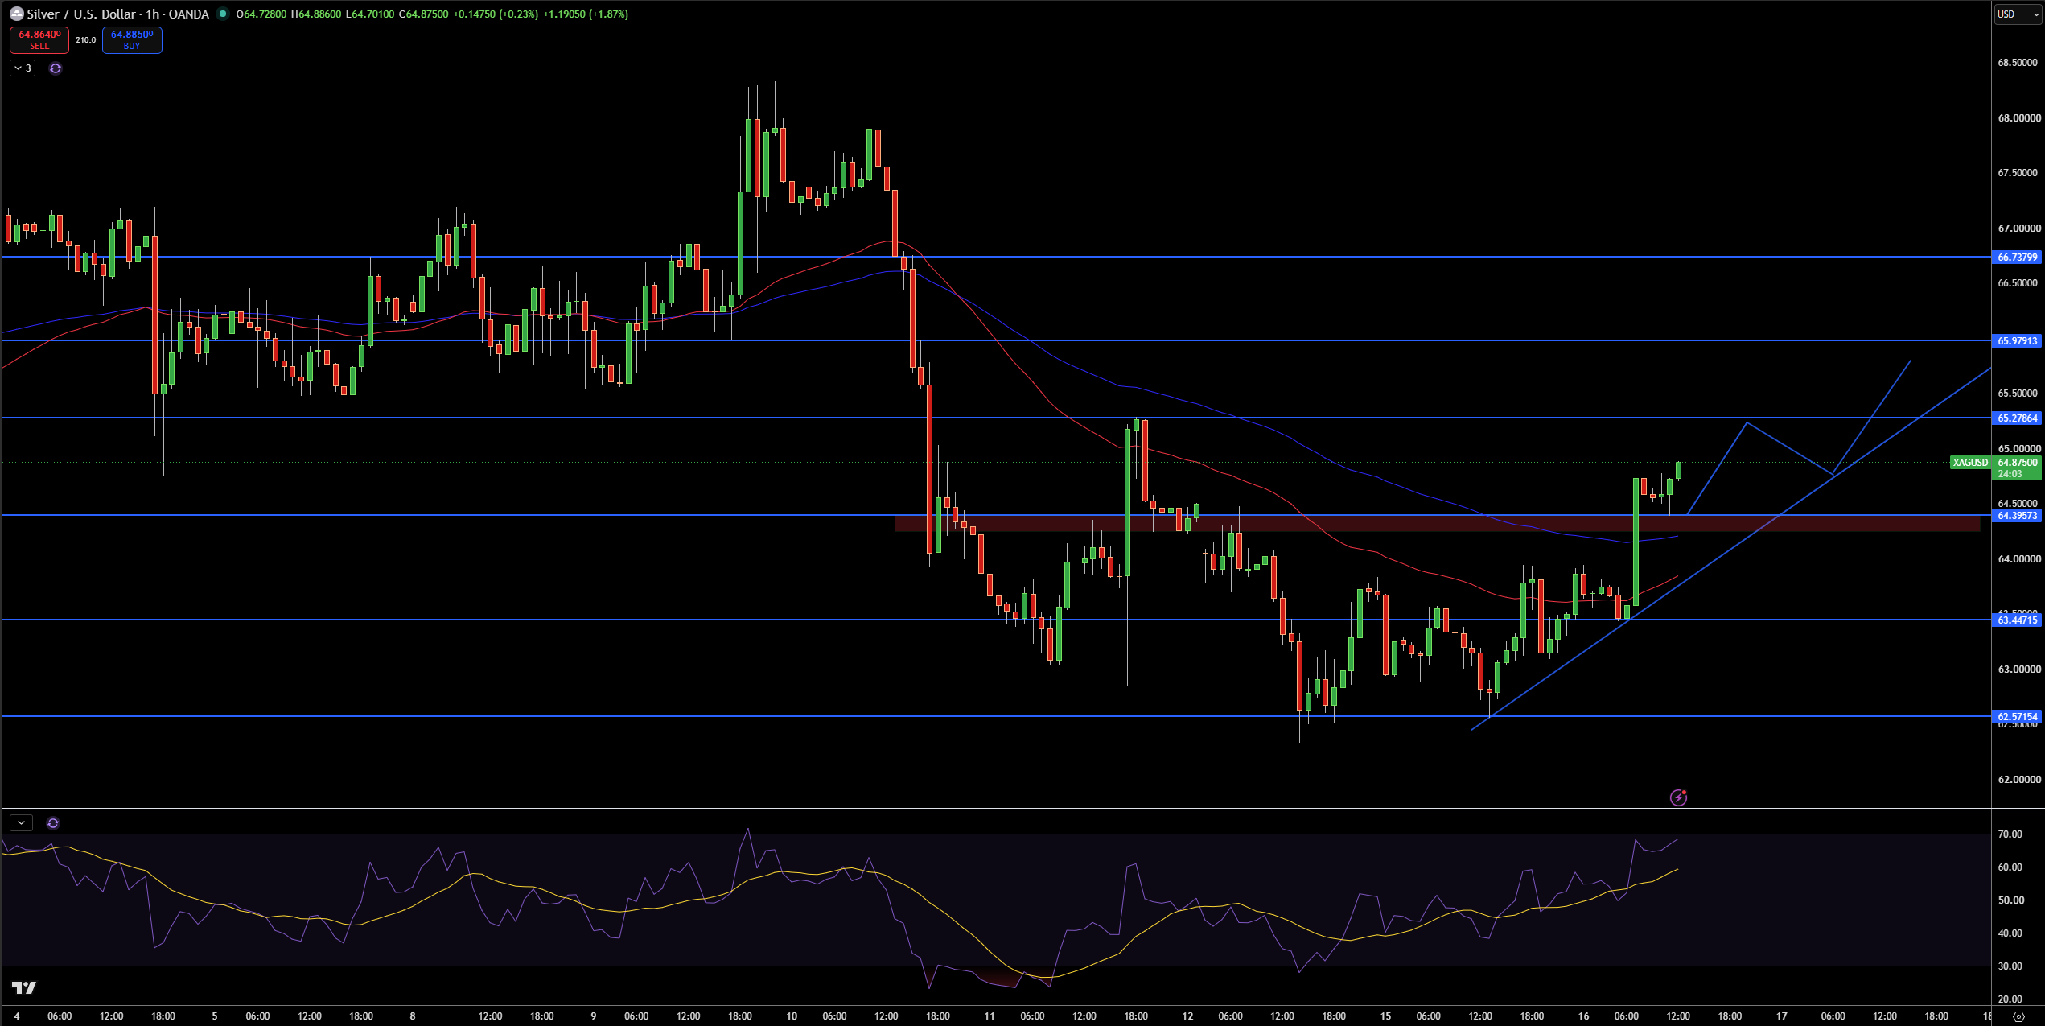Click the +0.14750 (+0.23%) change value
2045x1026 pixels.
(496, 14)
